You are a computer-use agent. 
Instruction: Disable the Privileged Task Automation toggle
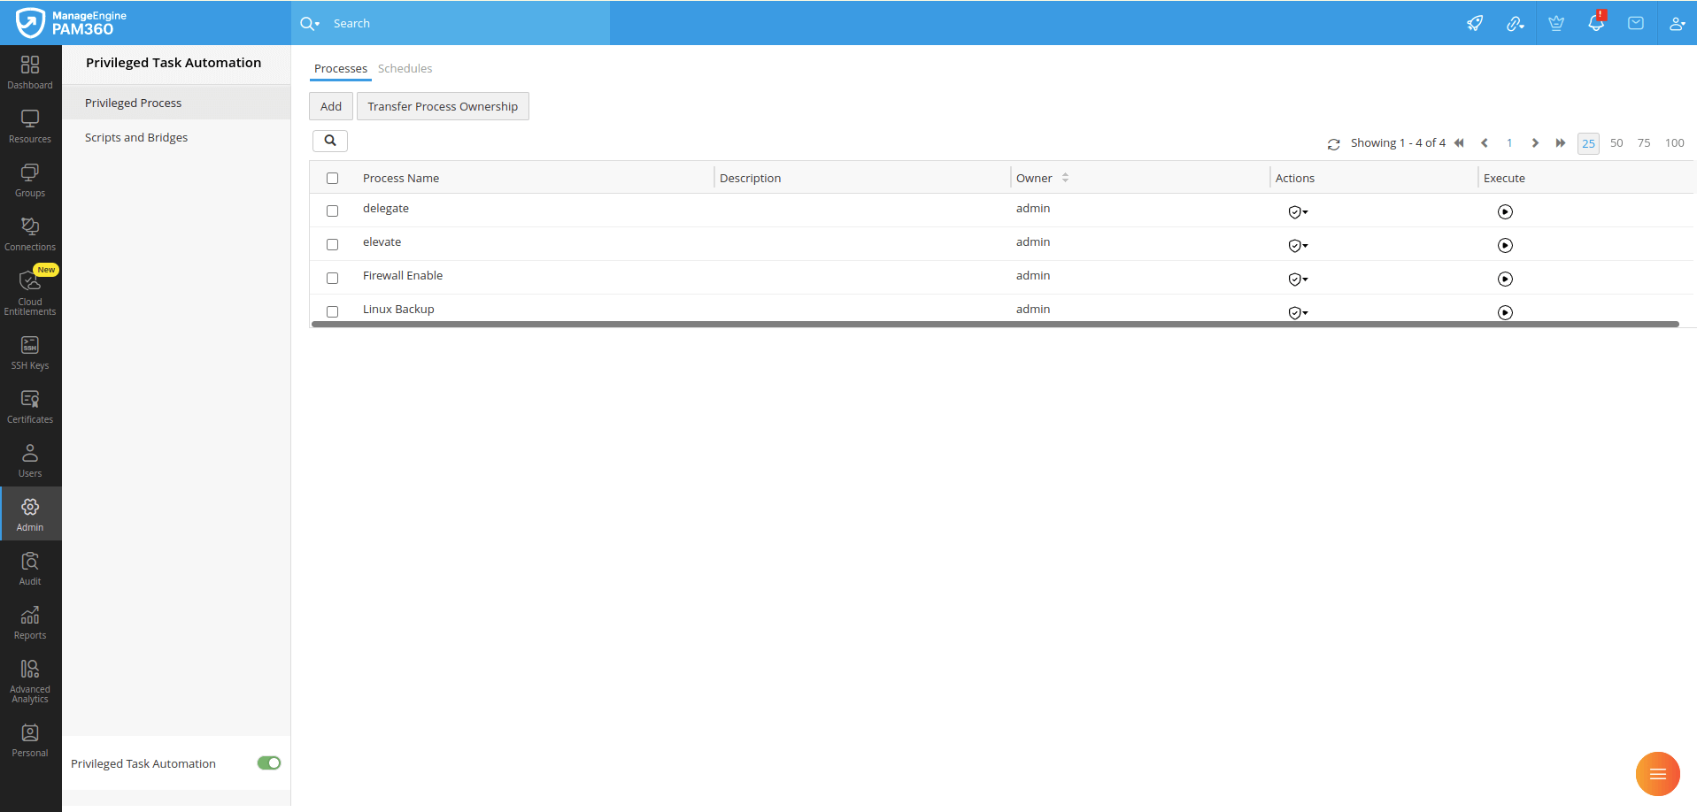point(268,762)
